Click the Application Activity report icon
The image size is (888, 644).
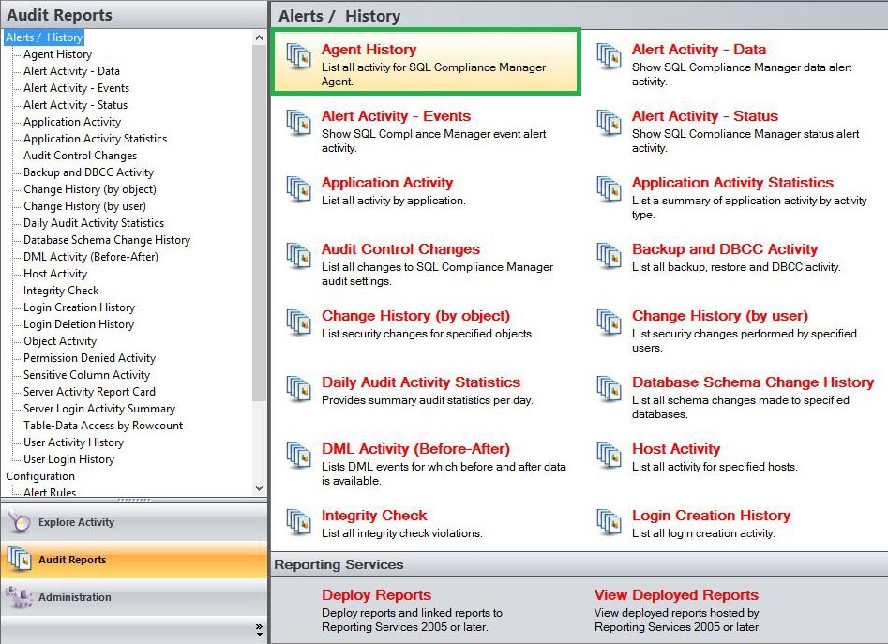(298, 189)
